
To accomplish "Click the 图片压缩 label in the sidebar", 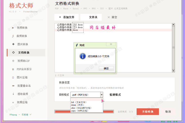I will click(22, 77).
